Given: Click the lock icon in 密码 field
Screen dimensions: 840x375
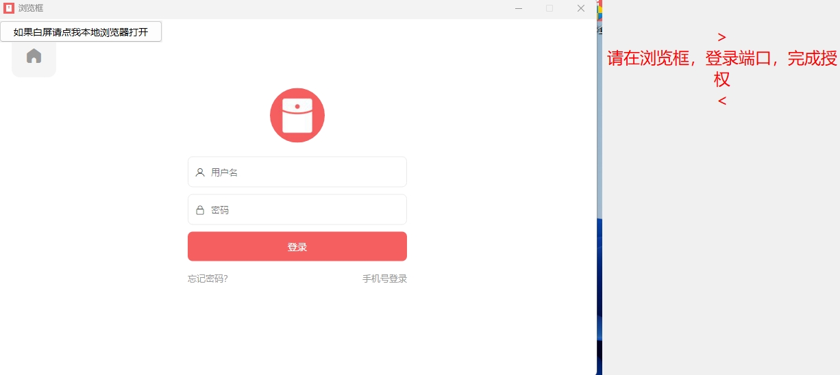Looking at the screenshot, I should pyautogui.click(x=200, y=210).
